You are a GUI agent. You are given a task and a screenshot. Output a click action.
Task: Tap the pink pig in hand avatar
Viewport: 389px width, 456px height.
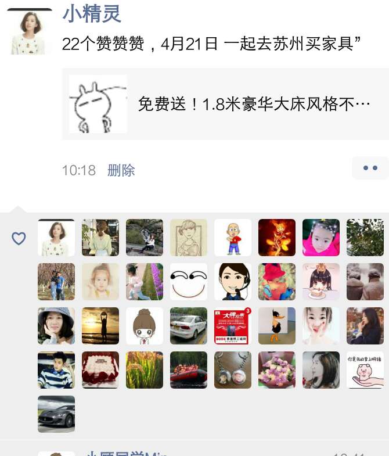[x=365, y=370]
